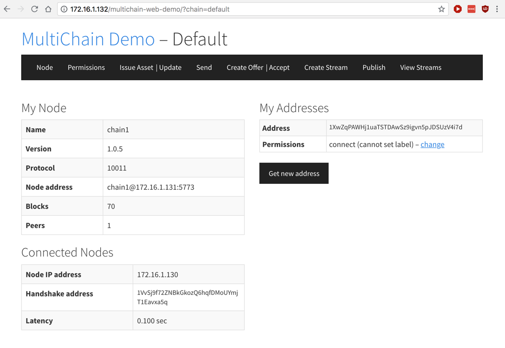
Task: Bookmark page with the star icon
Action: point(441,9)
